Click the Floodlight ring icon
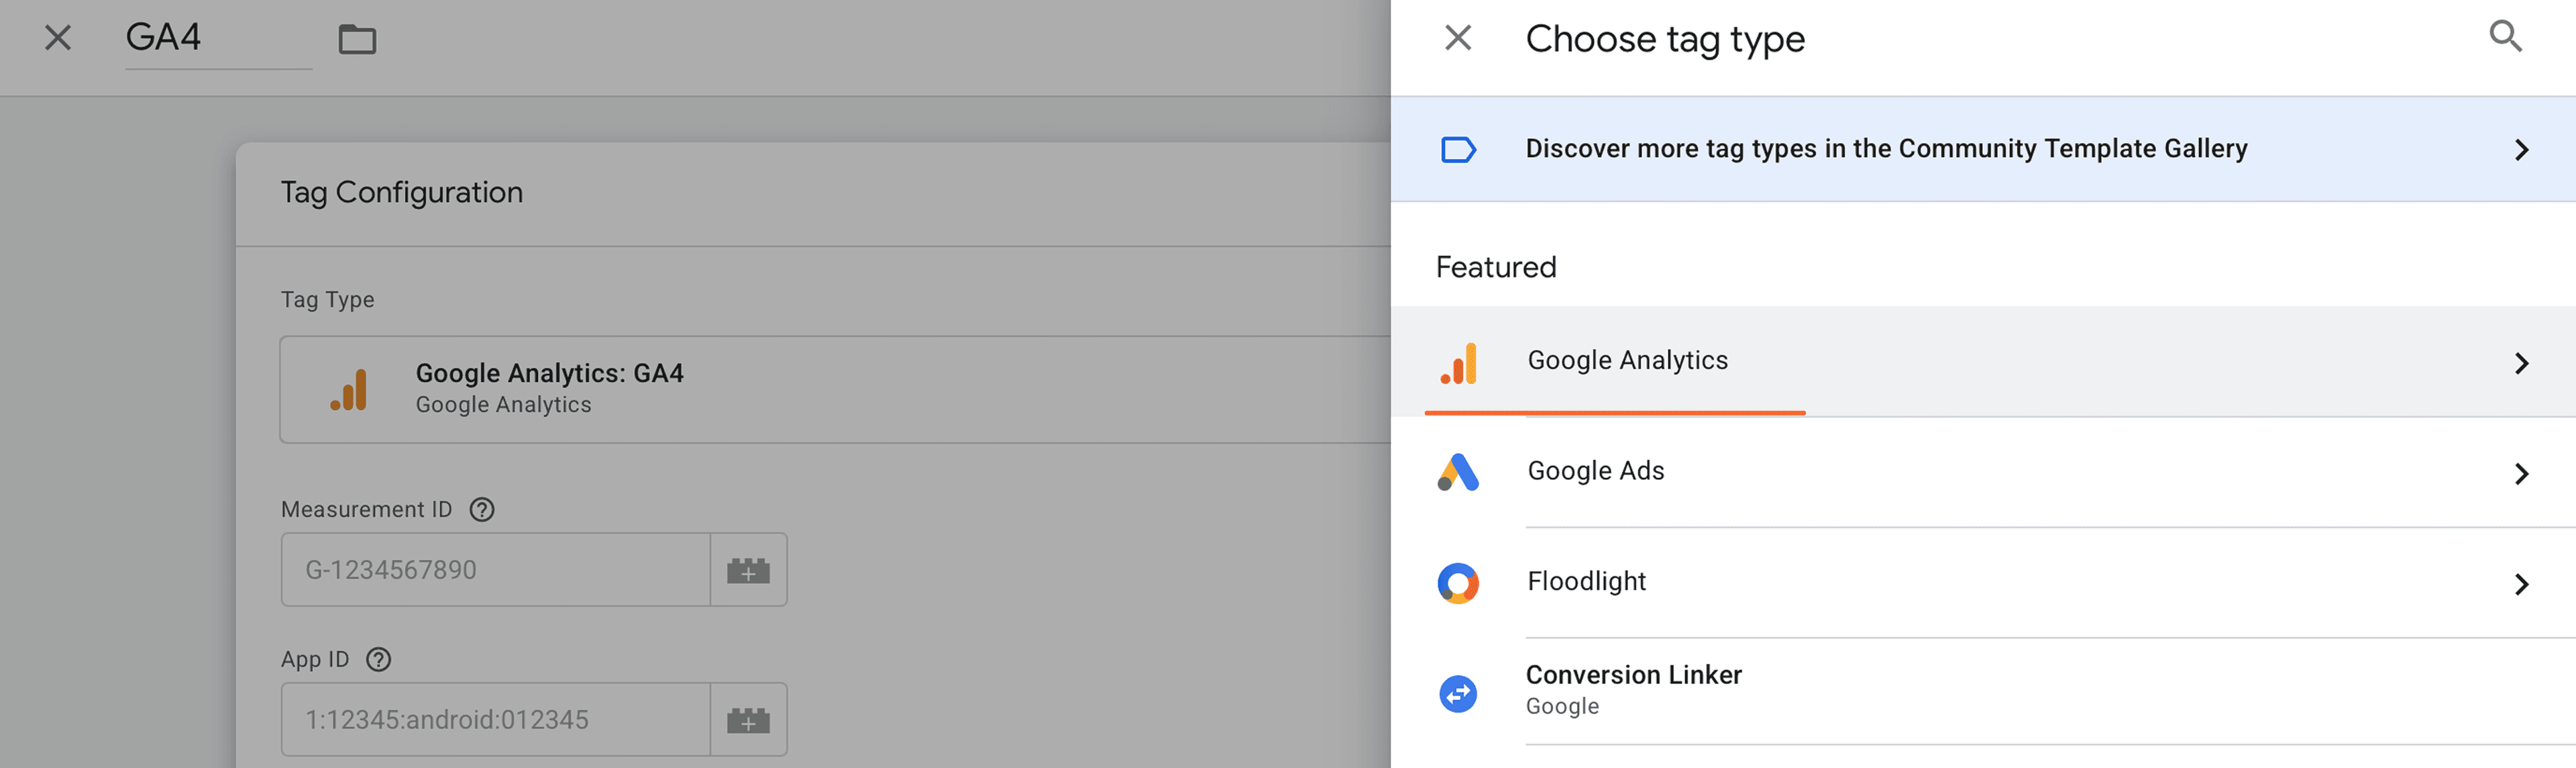Viewport: 2576px width, 768px height. (1458, 583)
